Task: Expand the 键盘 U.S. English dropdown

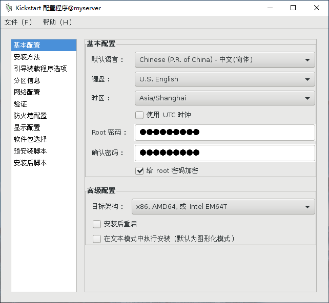Action: point(225,79)
